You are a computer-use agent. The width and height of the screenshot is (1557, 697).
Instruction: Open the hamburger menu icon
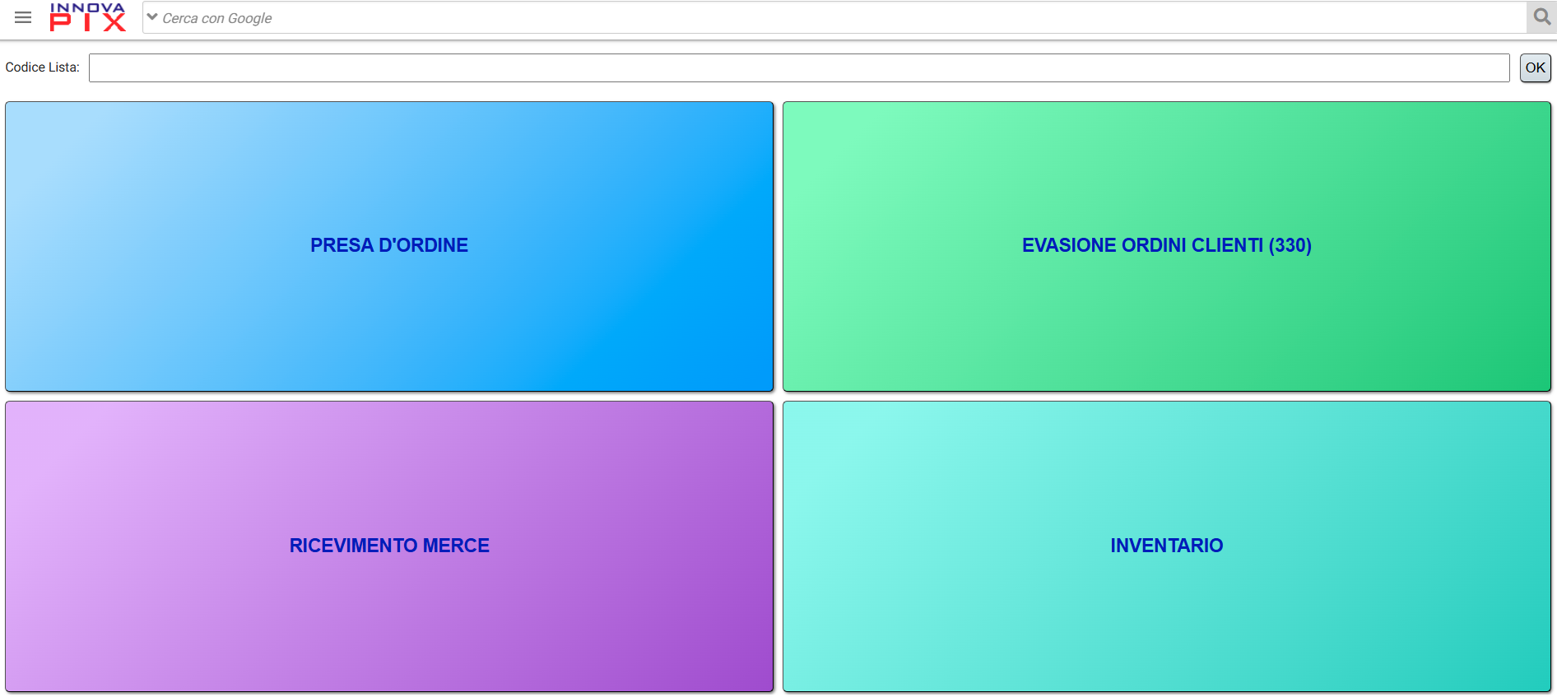tap(23, 17)
